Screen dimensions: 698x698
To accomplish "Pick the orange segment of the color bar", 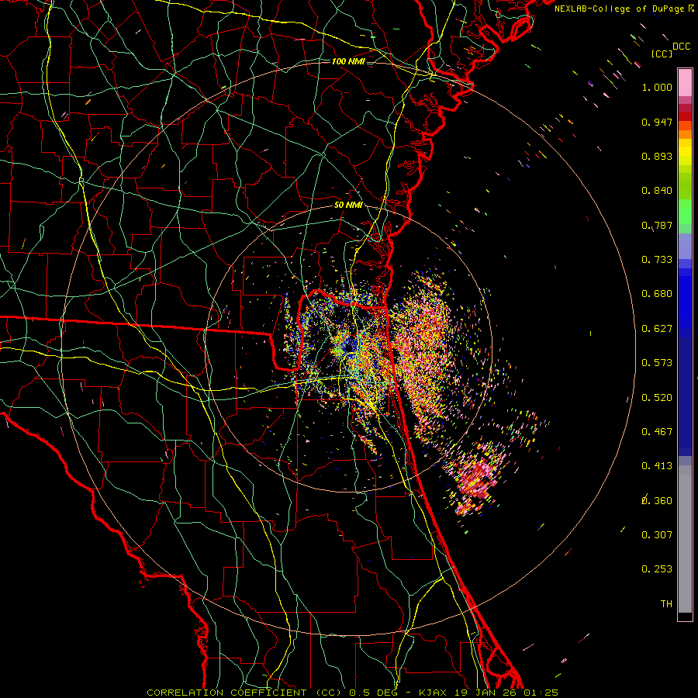I will pos(685,133).
